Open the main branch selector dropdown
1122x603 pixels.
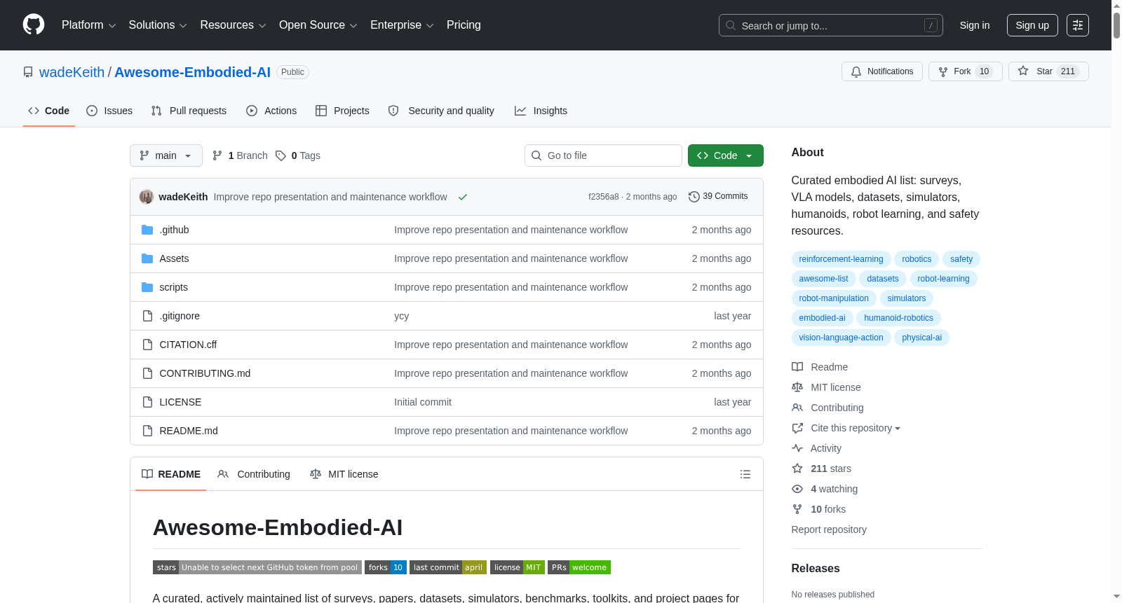pos(166,155)
